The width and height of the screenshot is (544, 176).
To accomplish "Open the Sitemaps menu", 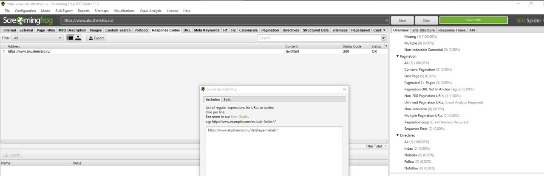I will [x=102, y=11].
